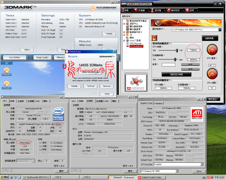Click the Close button in Score dialog
The image size is (226, 180).
tap(107, 94)
